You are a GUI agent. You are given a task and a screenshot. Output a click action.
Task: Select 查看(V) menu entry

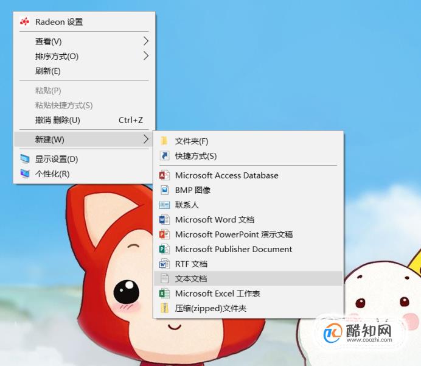pos(84,41)
